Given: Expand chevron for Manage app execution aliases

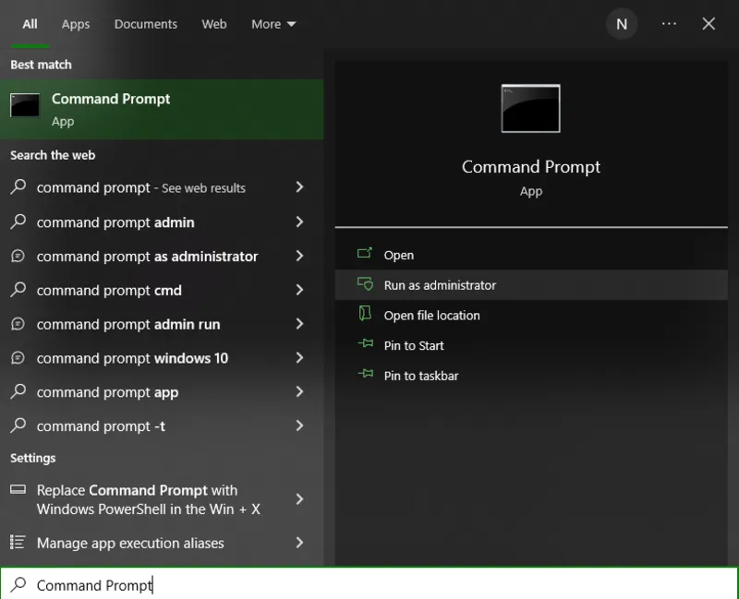Looking at the screenshot, I should [x=299, y=543].
